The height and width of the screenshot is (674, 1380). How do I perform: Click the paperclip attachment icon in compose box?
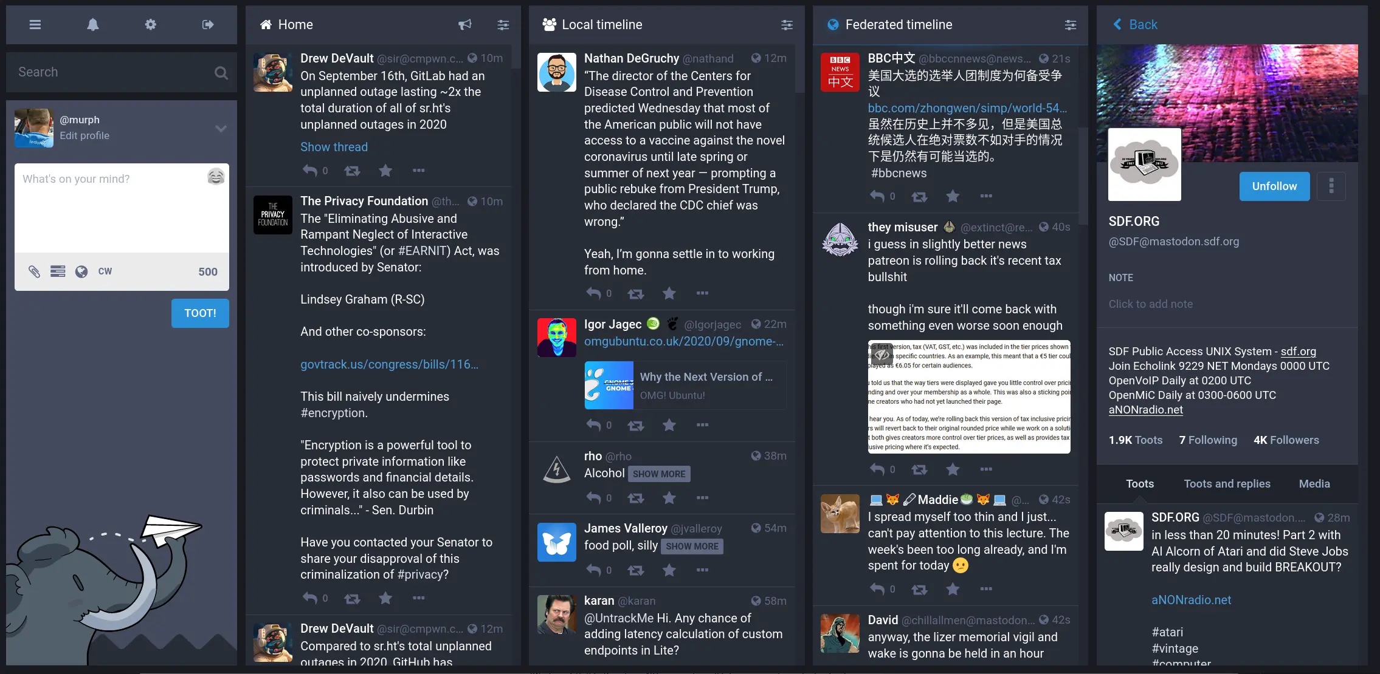coord(34,271)
